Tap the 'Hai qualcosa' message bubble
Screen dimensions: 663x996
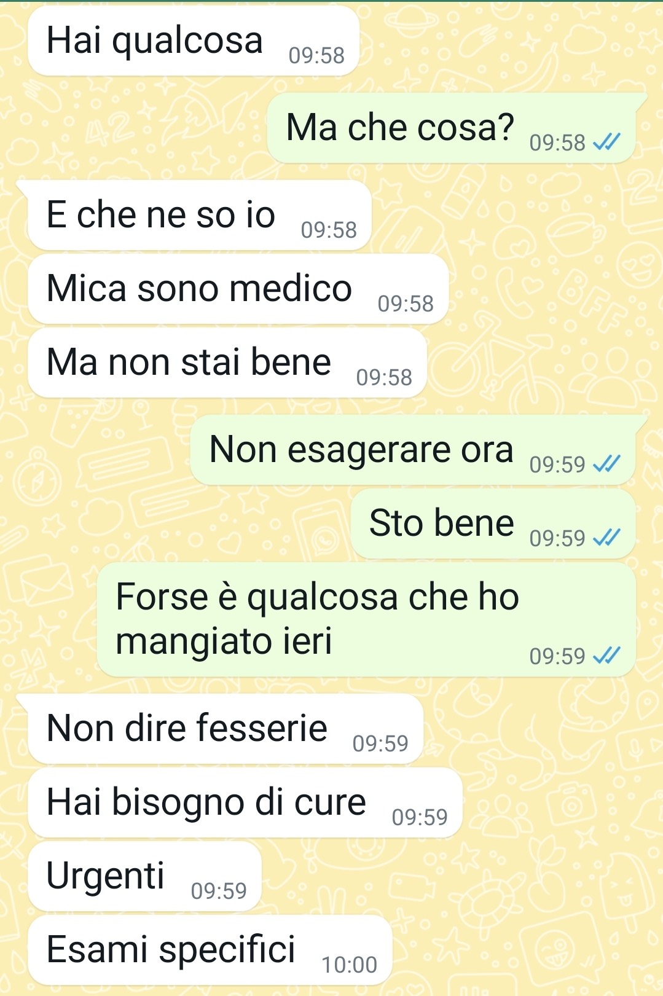tap(193, 41)
